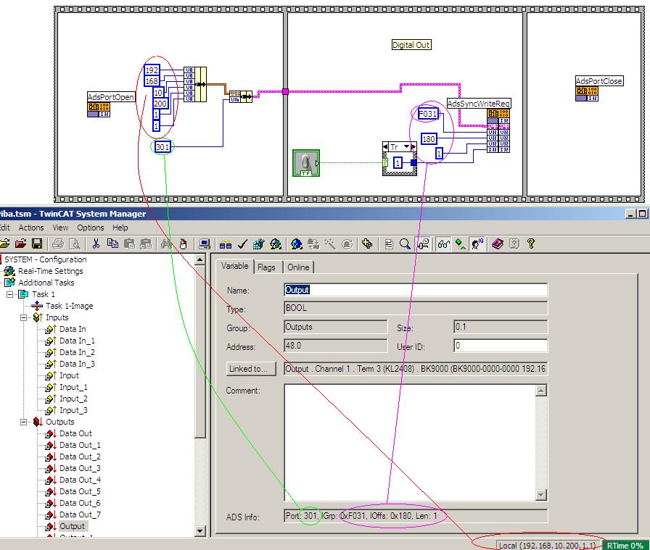Select Task 1-Image tree item
The width and height of the screenshot is (650, 550).
pos(69,306)
